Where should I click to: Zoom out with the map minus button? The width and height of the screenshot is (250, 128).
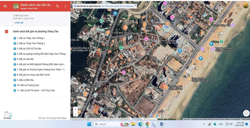75,114
